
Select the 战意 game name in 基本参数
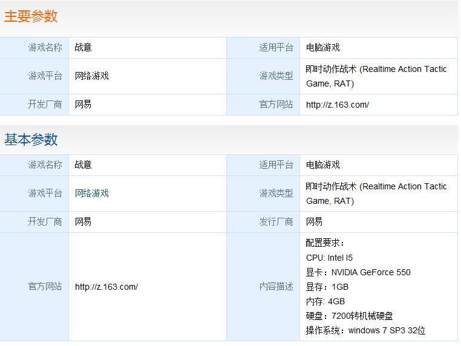(x=83, y=165)
